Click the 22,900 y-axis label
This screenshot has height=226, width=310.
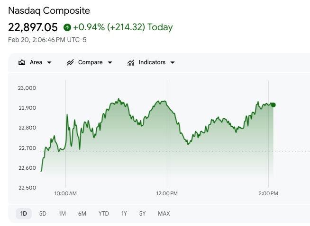point(27,108)
